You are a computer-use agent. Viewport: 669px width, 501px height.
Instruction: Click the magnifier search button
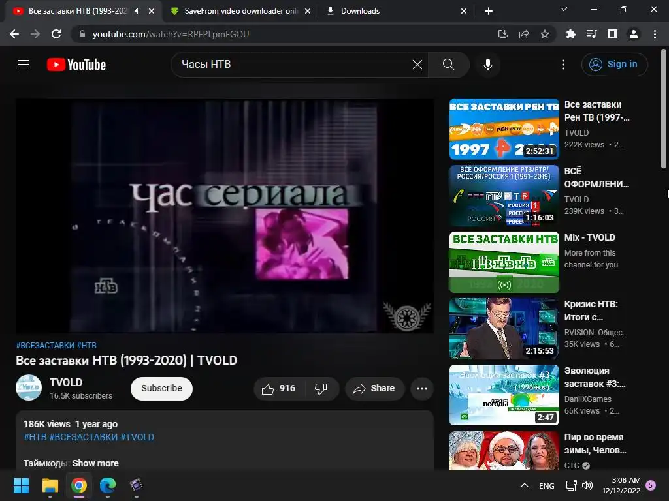pyautogui.click(x=448, y=65)
